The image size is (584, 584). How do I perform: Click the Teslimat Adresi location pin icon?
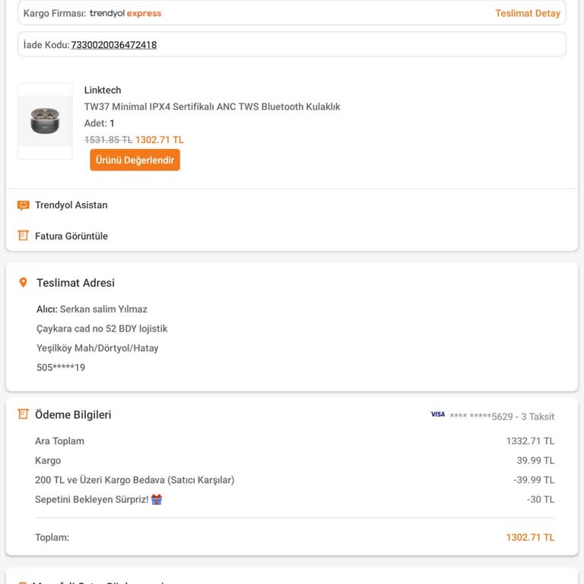(x=23, y=283)
